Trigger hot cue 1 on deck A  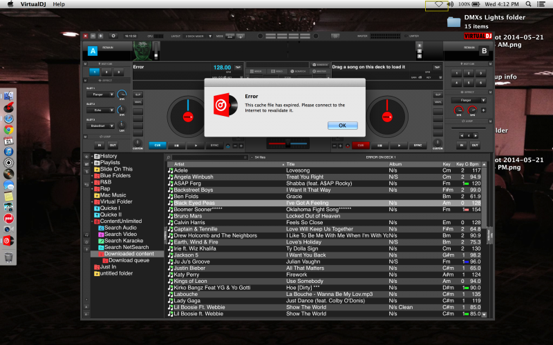coord(95,72)
